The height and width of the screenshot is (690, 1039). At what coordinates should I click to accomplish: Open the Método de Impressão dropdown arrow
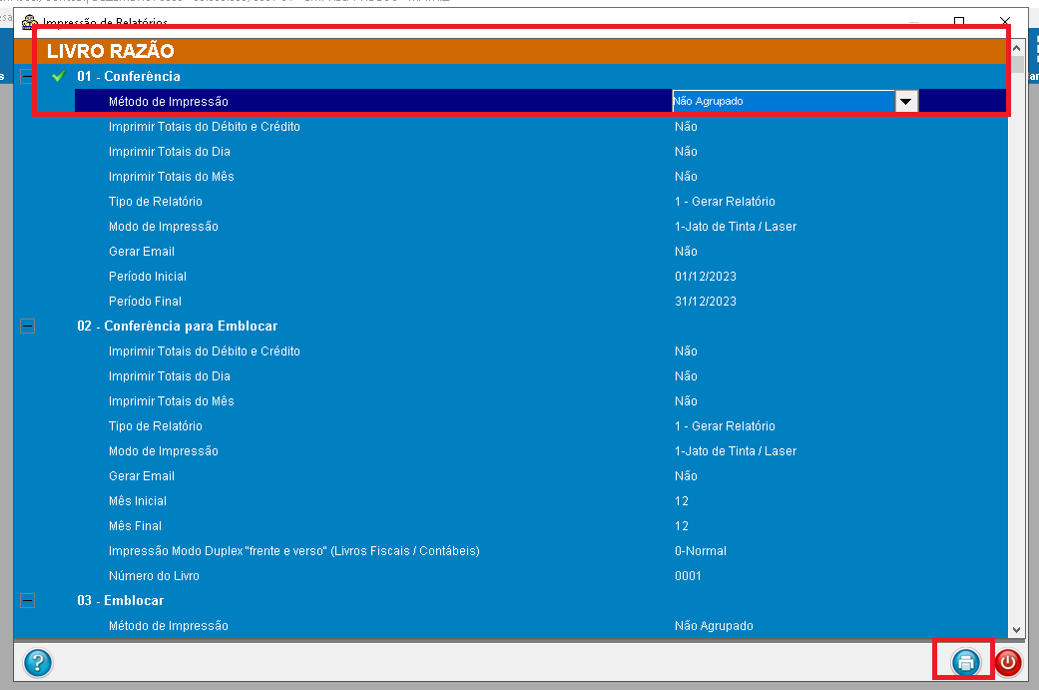[x=906, y=102]
